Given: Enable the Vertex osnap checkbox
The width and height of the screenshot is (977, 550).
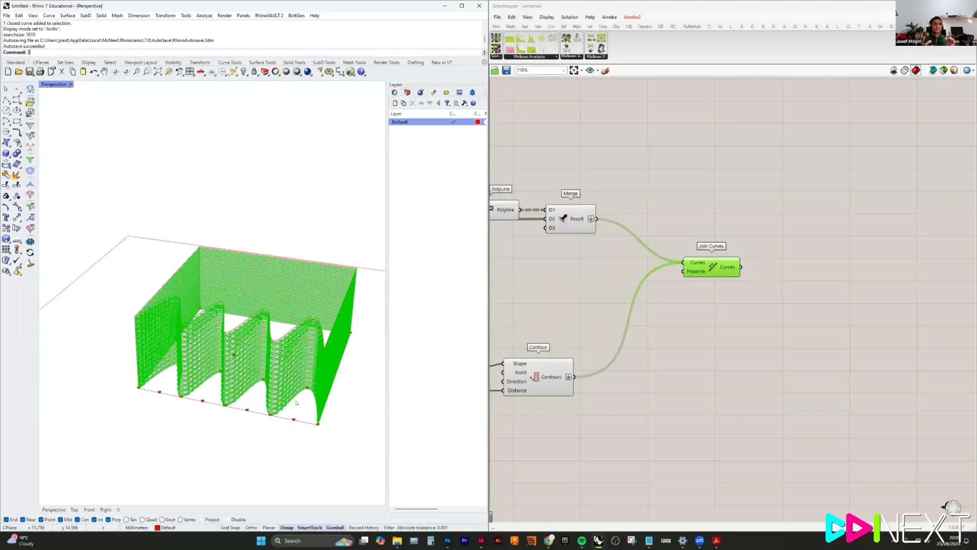Looking at the screenshot, I should click(180, 519).
